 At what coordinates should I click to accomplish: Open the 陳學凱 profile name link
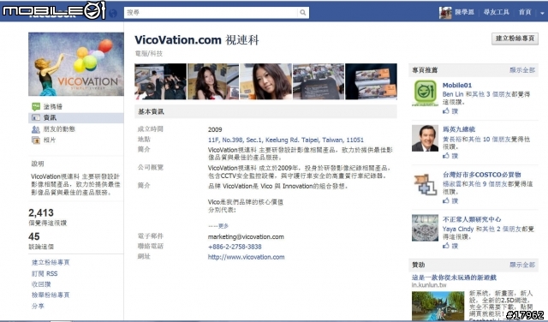[x=464, y=12]
